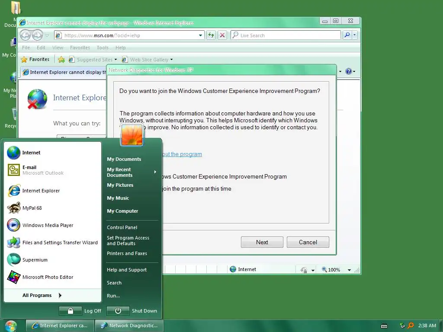This screenshot has height=332, width=443.
Task: Open zoom level 100% dropdown arrow
Action: (x=349, y=270)
